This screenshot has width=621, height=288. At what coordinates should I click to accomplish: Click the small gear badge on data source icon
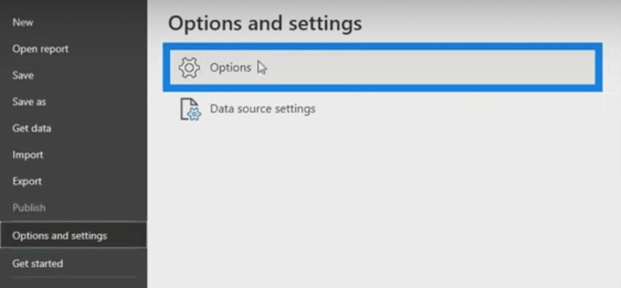click(194, 115)
